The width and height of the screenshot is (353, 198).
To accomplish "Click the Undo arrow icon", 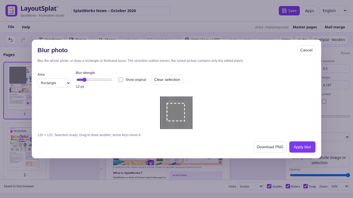I will pyautogui.click(x=10, y=40).
